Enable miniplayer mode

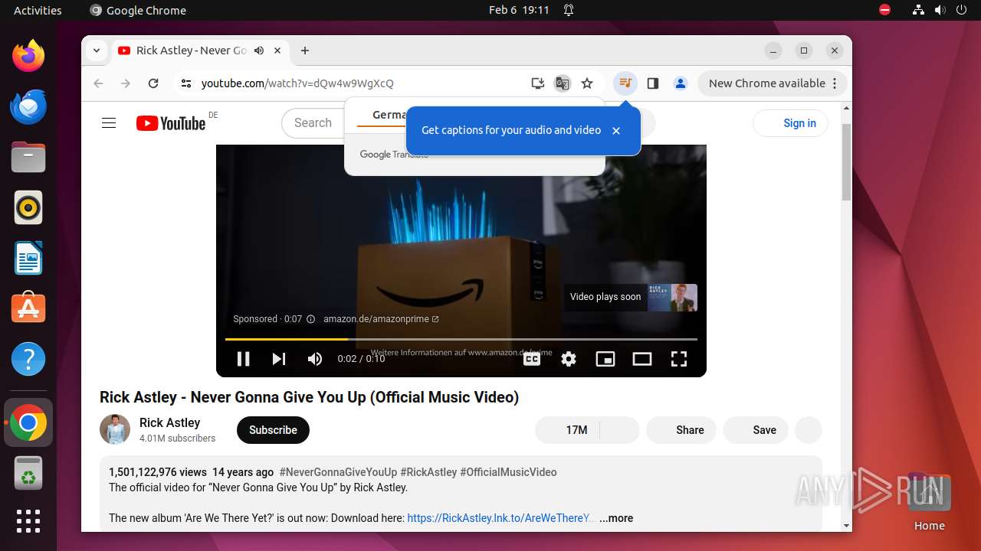(605, 359)
